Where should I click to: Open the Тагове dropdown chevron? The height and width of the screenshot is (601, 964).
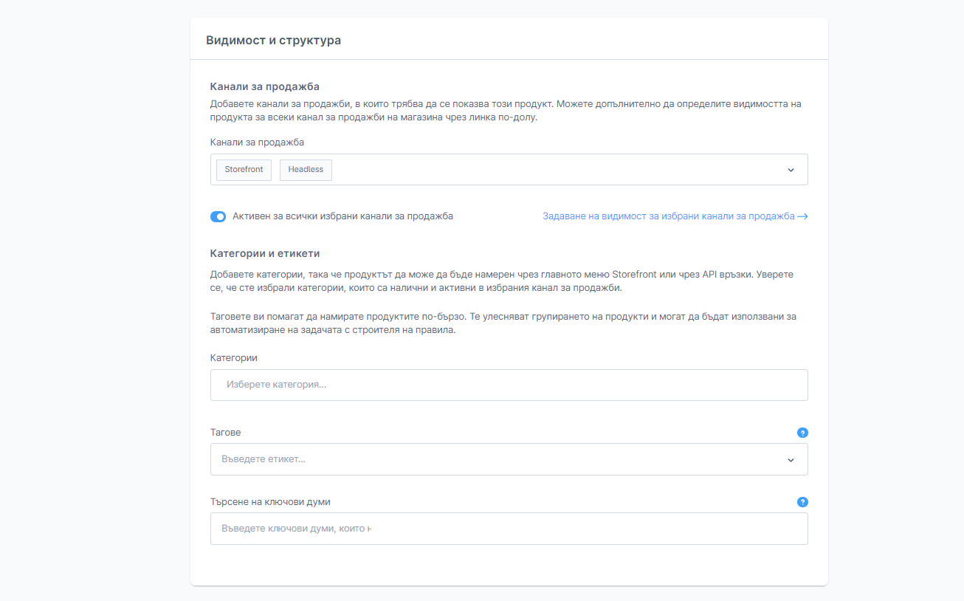click(791, 459)
